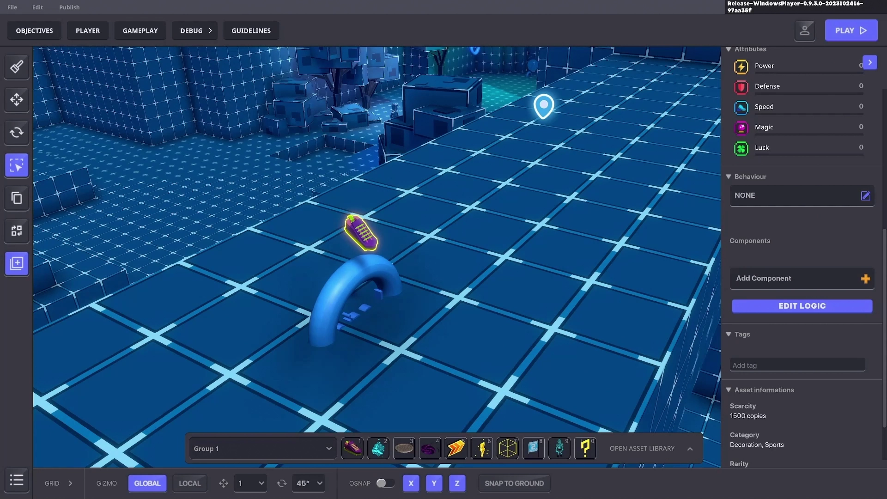Viewport: 887px width, 499px height.
Task: Open the 45° rotation snap dropdown
Action: pos(309,483)
